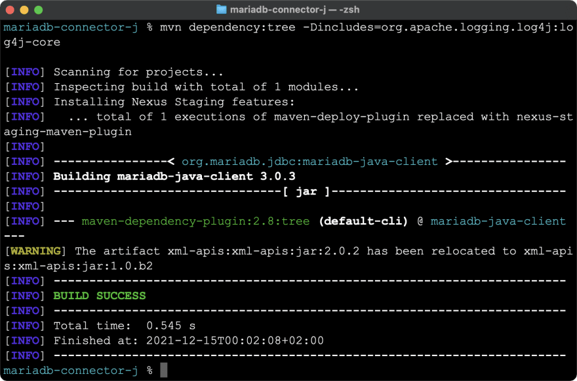Click the 'Finished at: 2021-12-15T00:02:08+02:00' line
577x381 pixels.
188,340
